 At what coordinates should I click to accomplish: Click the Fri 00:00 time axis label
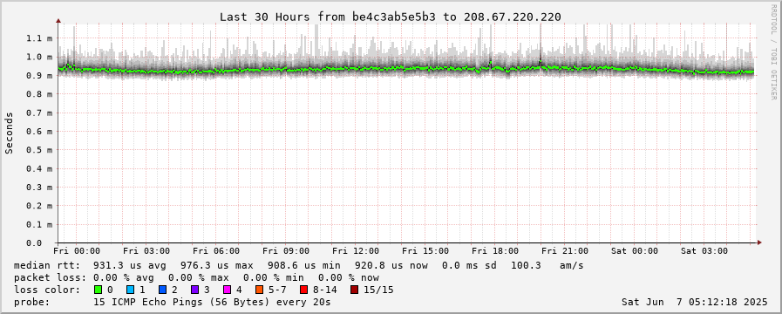pyautogui.click(x=77, y=250)
